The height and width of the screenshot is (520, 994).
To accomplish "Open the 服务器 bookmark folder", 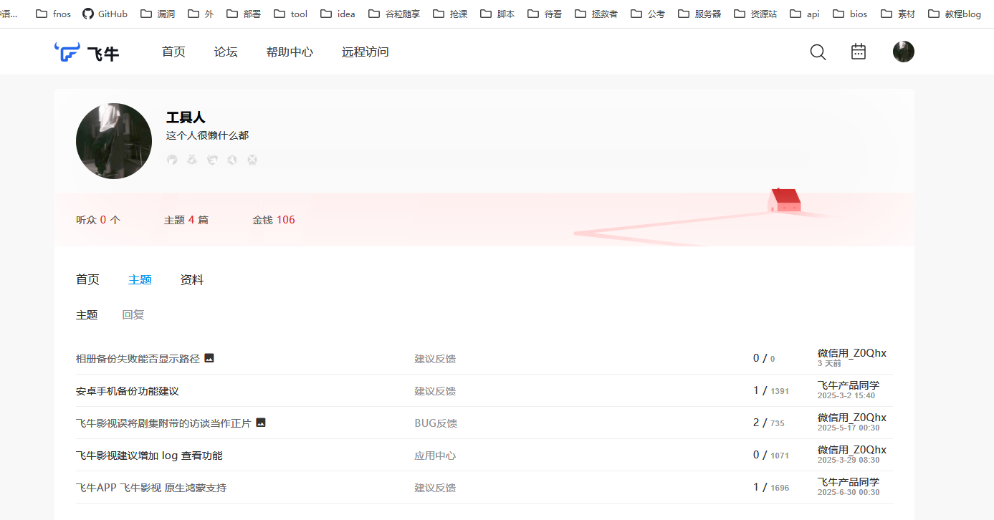I will coord(699,14).
